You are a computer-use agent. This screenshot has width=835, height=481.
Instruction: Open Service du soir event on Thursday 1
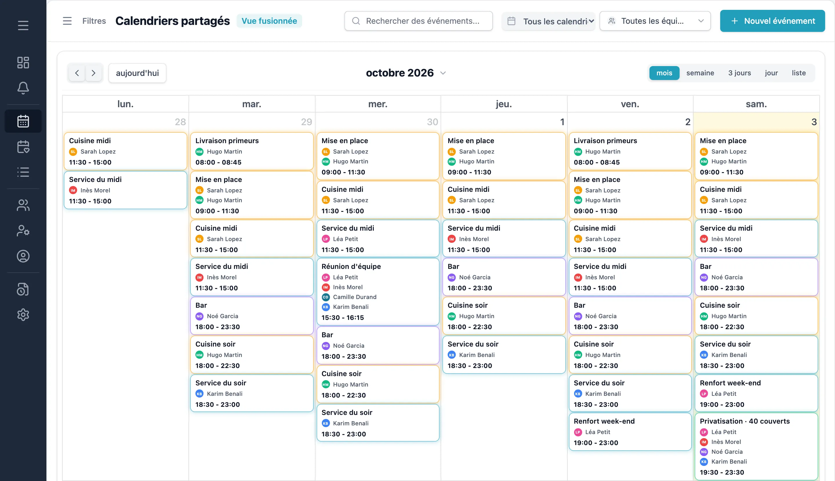point(504,354)
